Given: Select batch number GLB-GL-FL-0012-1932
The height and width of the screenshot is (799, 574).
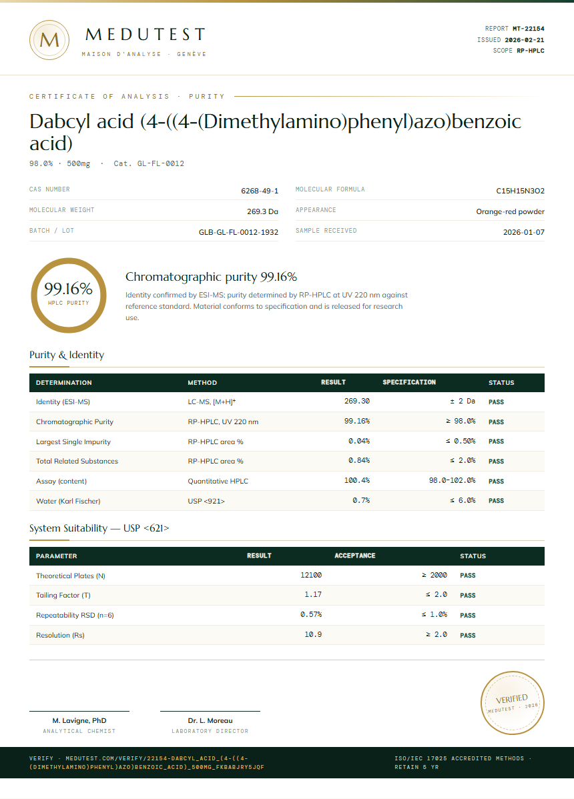Looking at the screenshot, I should click(238, 232).
